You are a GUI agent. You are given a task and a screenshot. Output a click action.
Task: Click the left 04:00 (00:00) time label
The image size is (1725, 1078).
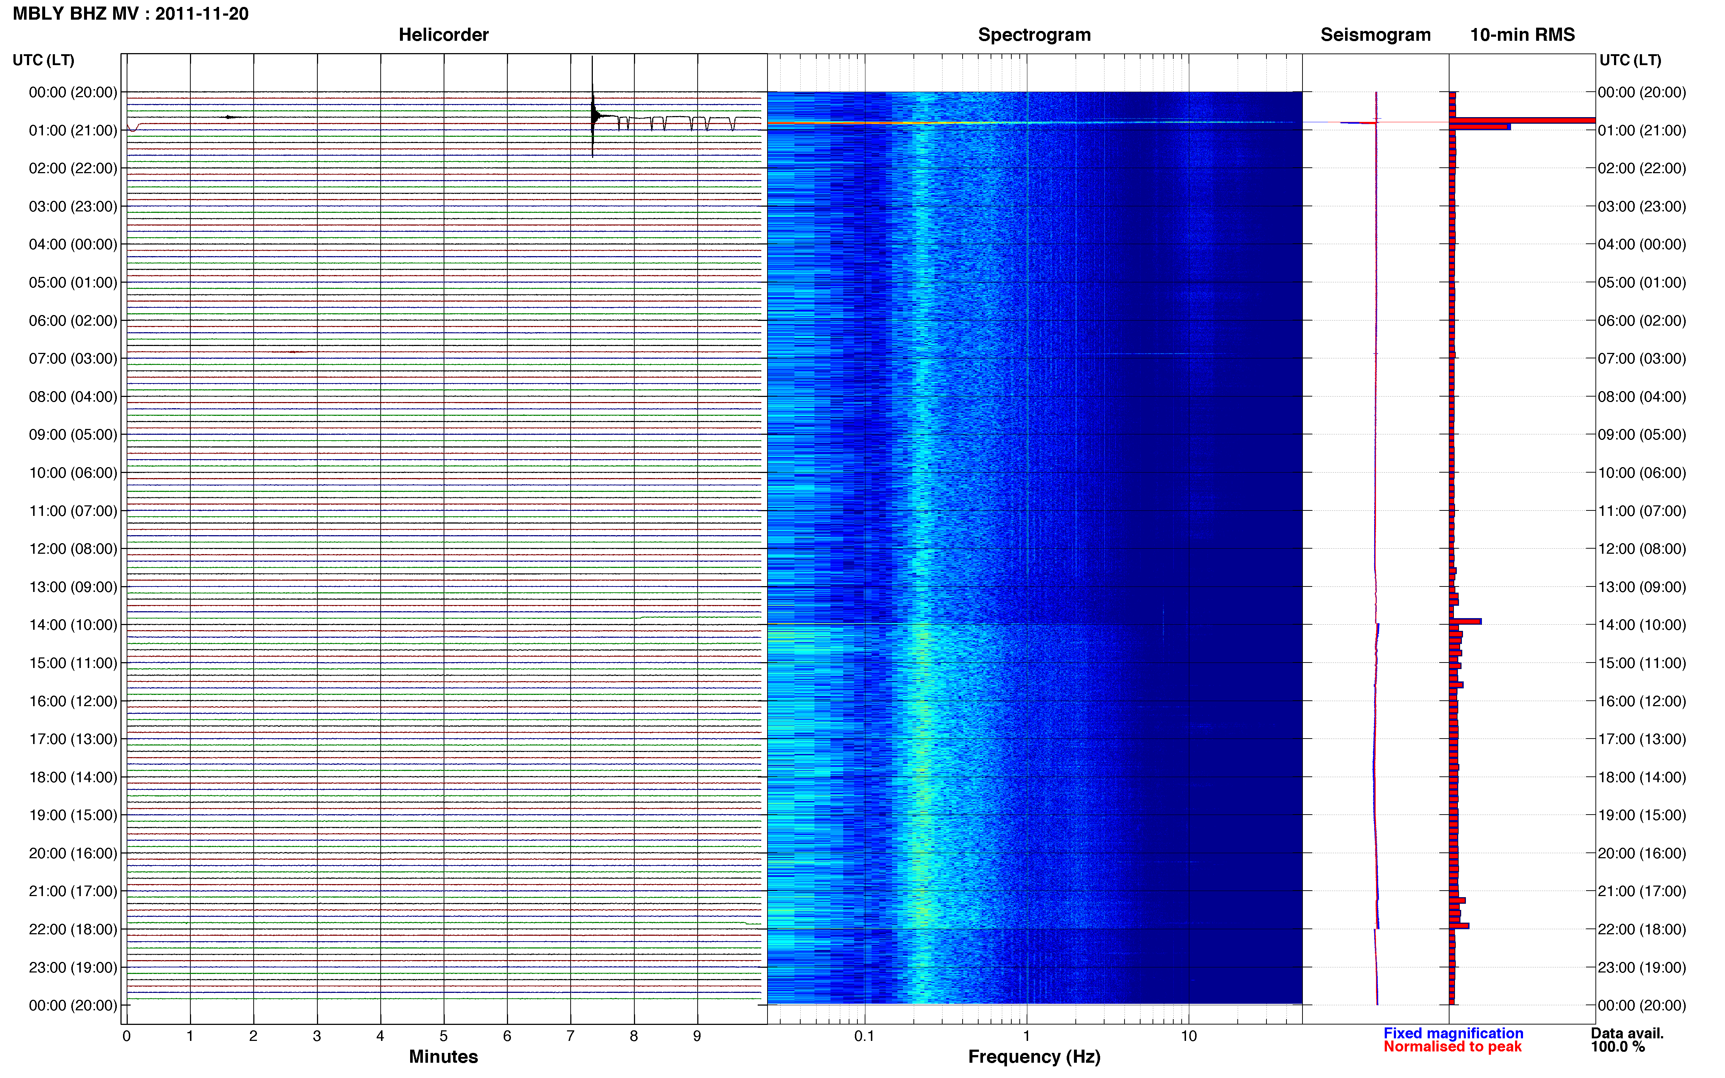pos(73,244)
